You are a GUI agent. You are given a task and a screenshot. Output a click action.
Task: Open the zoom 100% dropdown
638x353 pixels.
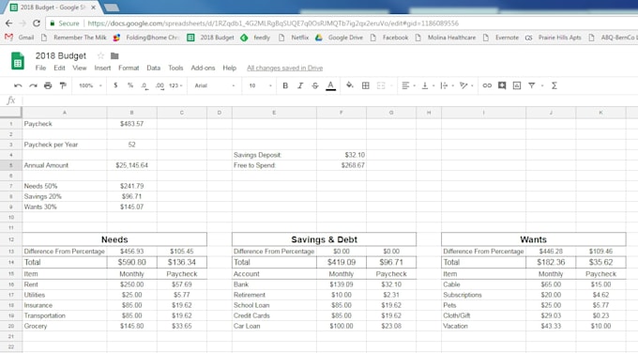click(90, 85)
